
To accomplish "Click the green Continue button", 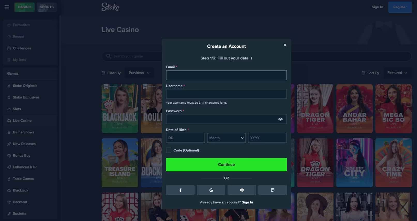I will click(x=226, y=165).
